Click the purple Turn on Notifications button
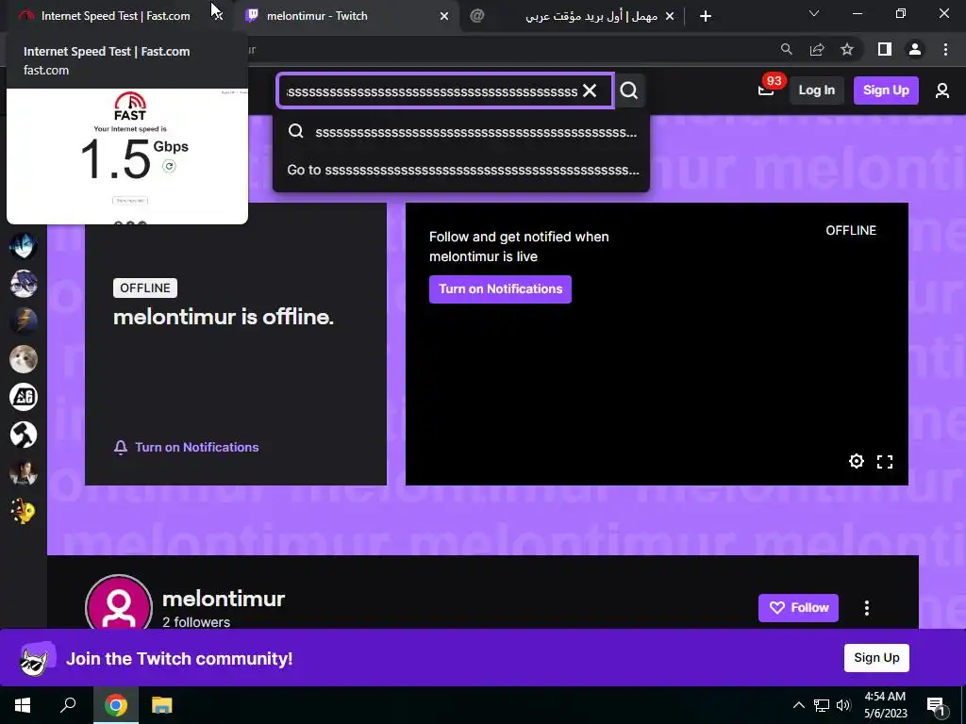The height and width of the screenshot is (724, 966). [500, 288]
